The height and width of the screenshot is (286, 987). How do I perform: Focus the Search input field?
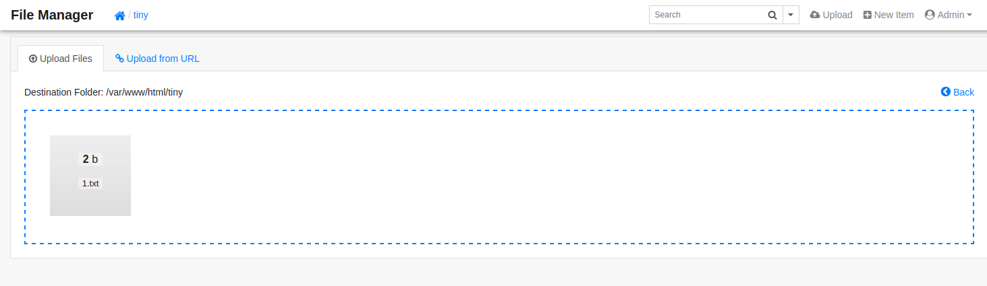tap(708, 15)
